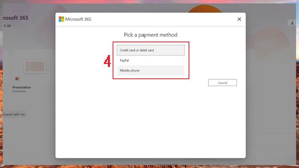
Task: Select 'Shared with me' in background window
Action: (x=14, y=114)
